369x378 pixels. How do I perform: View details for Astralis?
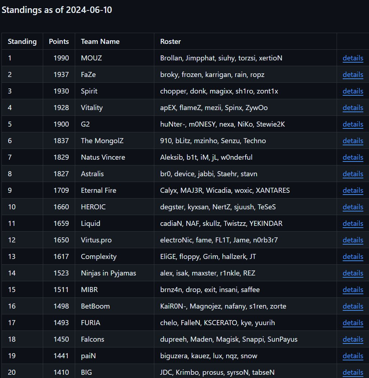pyautogui.click(x=352, y=174)
